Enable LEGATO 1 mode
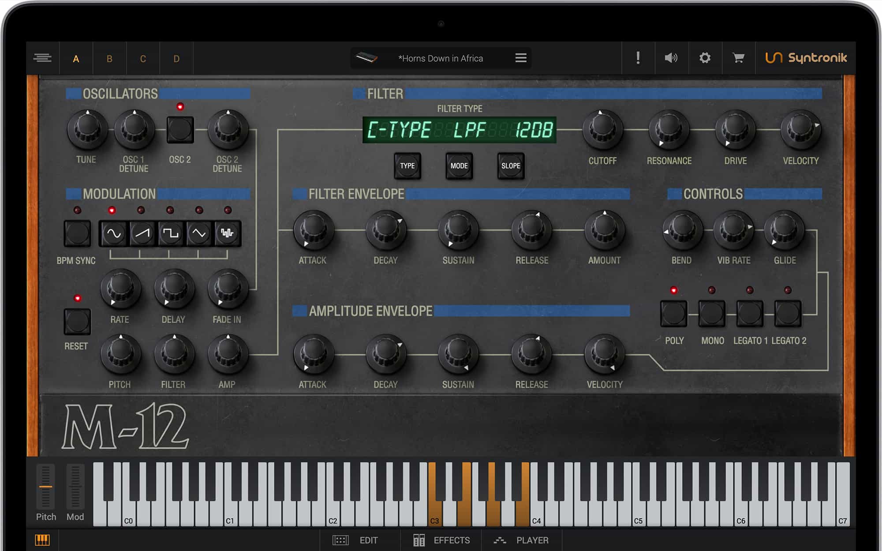 pos(750,314)
